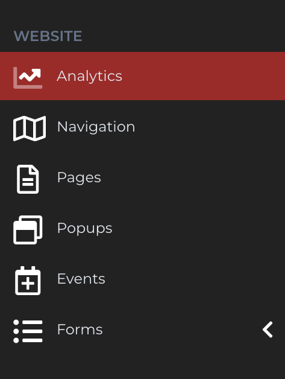285x379 pixels.
Task: Select the Events calendar plus icon
Action: tap(28, 281)
